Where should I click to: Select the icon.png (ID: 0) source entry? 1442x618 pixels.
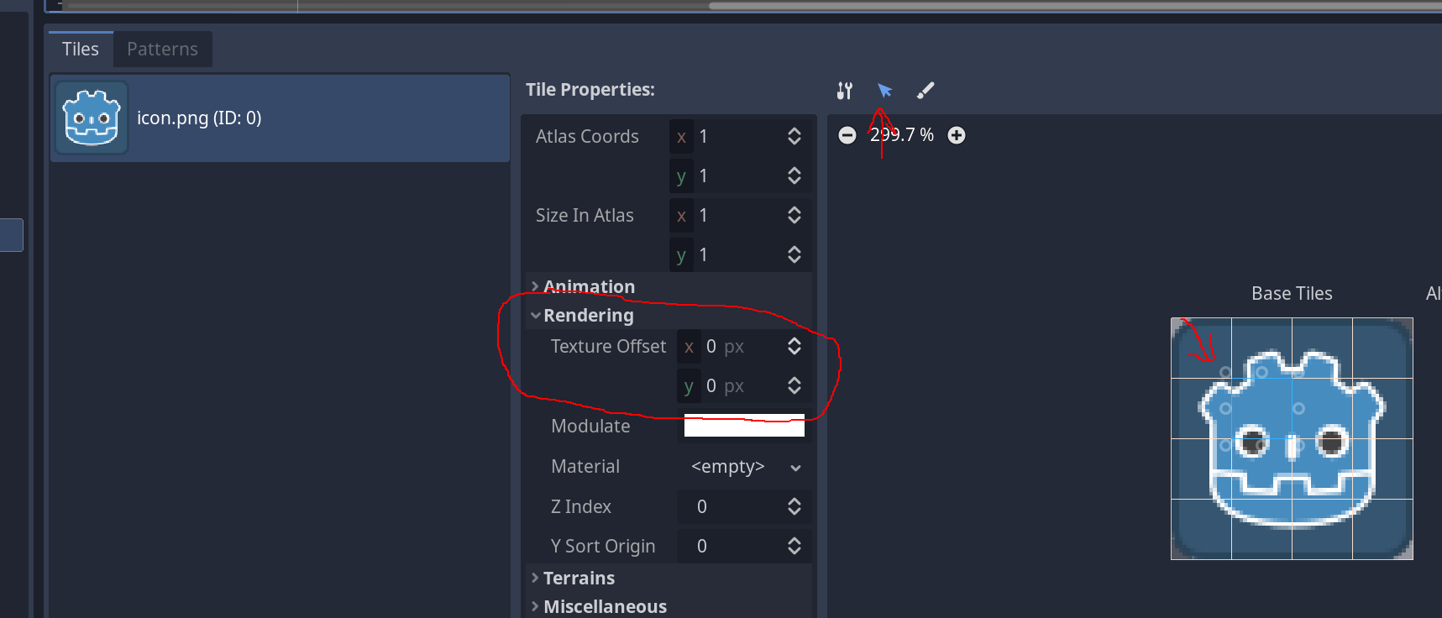pos(280,118)
